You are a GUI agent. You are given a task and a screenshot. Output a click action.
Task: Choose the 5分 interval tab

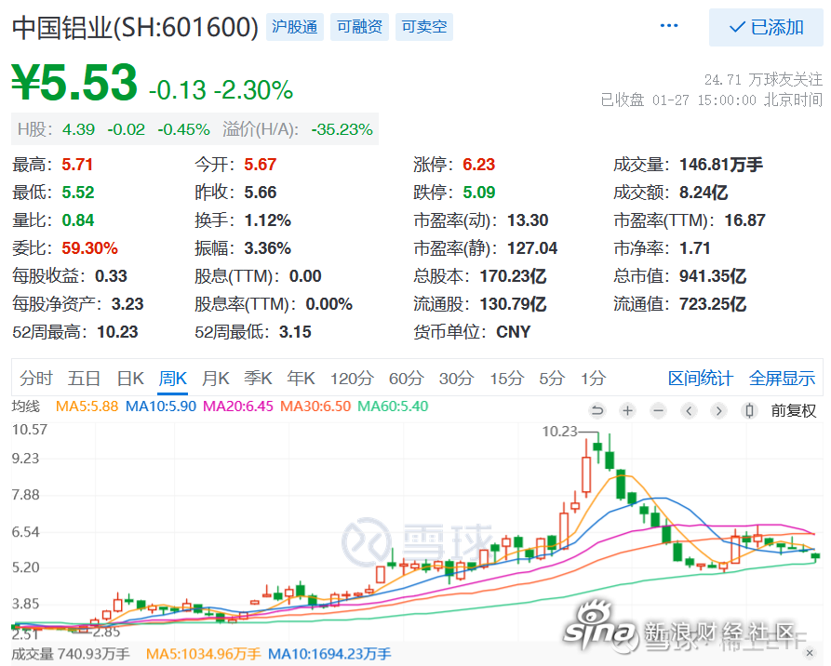tap(552, 379)
